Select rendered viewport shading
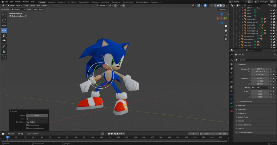The height and width of the screenshot is (145, 277). 223,6
